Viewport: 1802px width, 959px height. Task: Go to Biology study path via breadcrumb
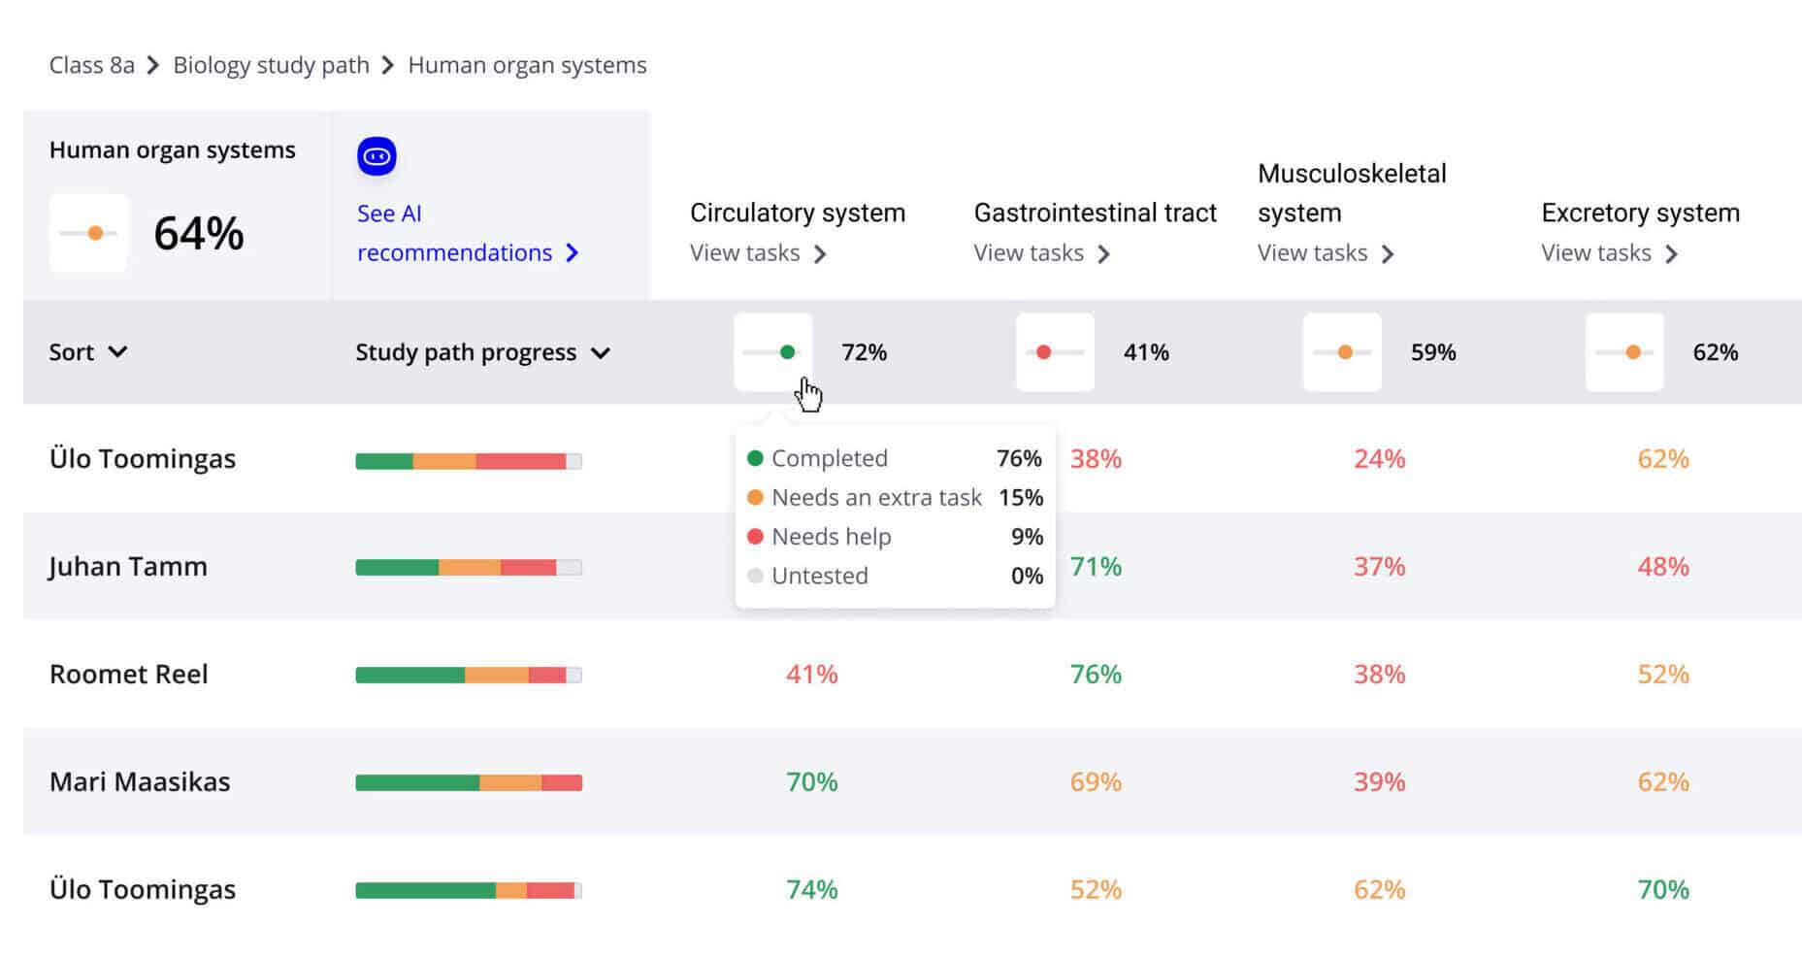coord(270,64)
